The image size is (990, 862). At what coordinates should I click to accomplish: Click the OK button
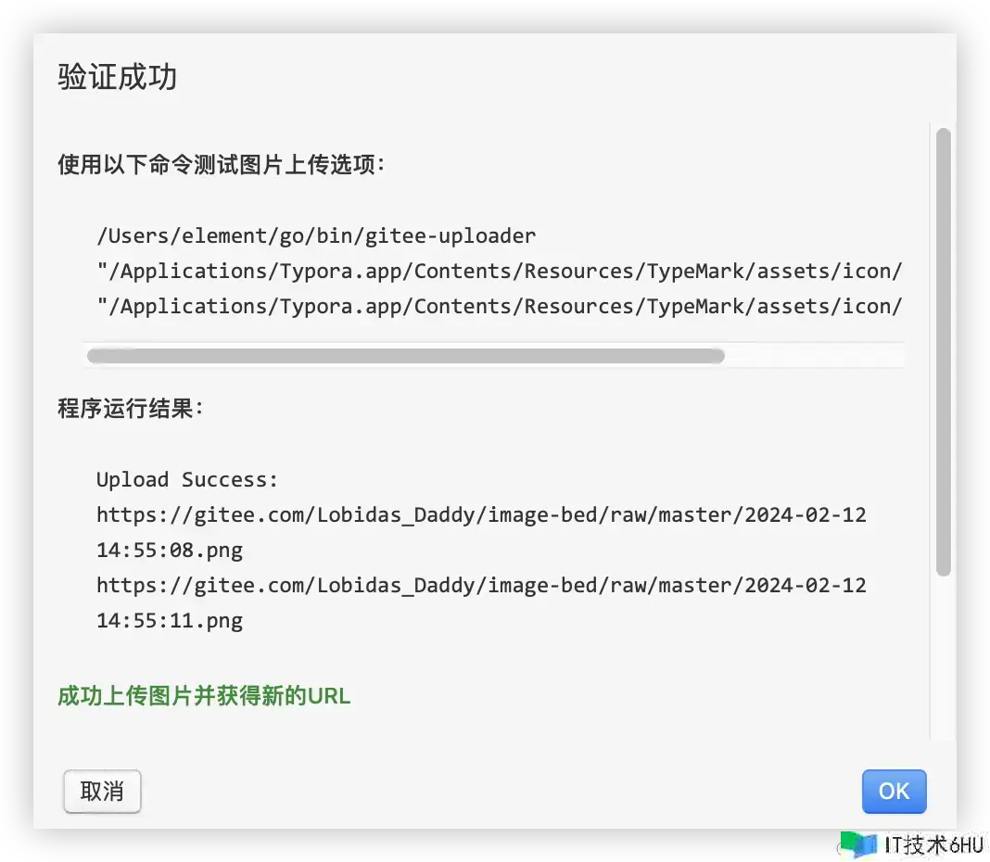click(x=894, y=792)
